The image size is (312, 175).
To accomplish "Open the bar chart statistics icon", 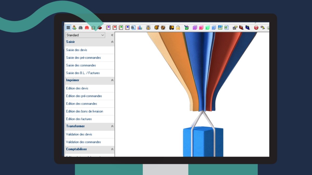I will (x=140, y=27).
